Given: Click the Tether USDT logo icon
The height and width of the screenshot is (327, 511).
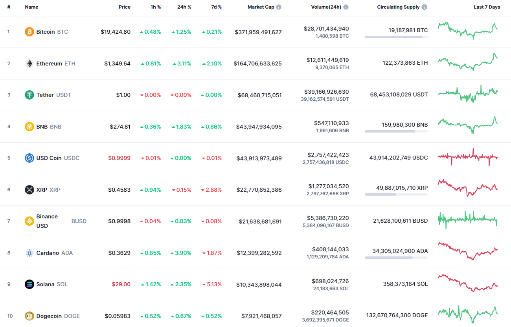Looking at the screenshot, I should pos(29,95).
